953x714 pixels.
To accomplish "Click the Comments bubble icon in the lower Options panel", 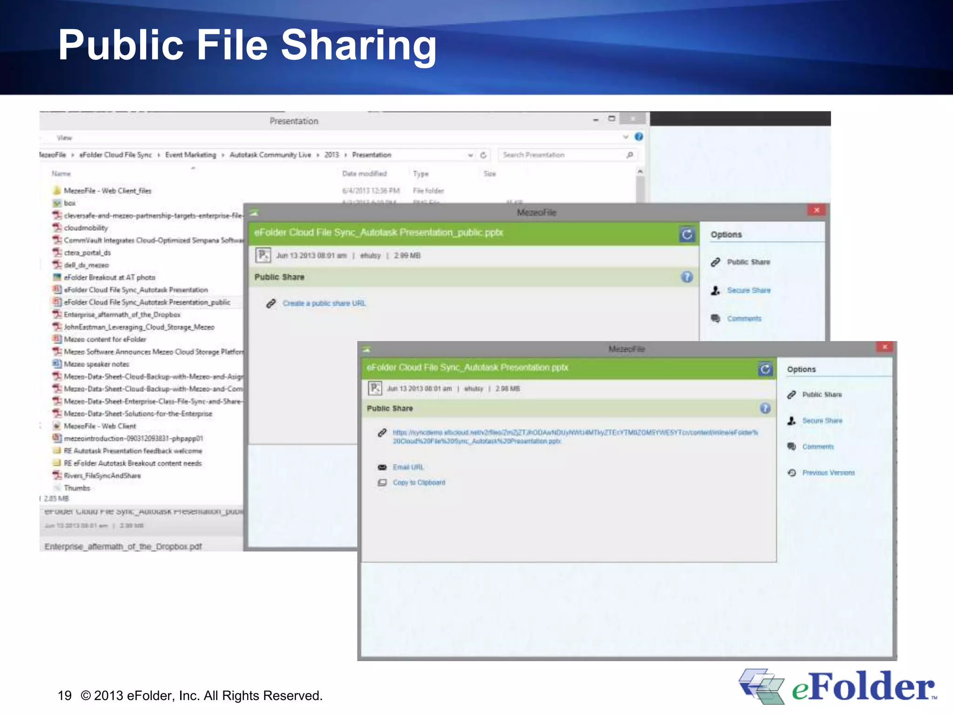I will click(792, 446).
